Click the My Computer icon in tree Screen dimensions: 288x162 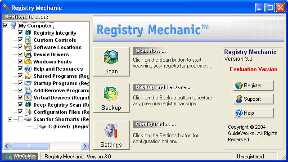(x=13, y=26)
